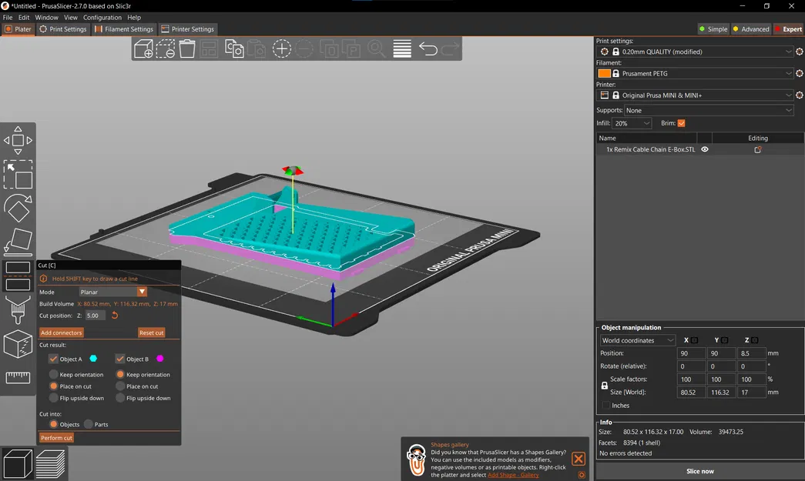This screenshot has width=805, height=481.
Task: Toggle visibility of Remix Cable Chain E-Box.STL
Action: coord(704,149)
